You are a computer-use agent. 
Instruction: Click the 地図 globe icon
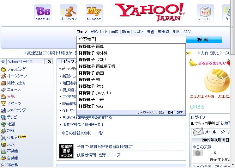point(3,124)
